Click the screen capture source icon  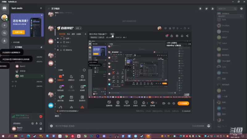tap(109, 103)
